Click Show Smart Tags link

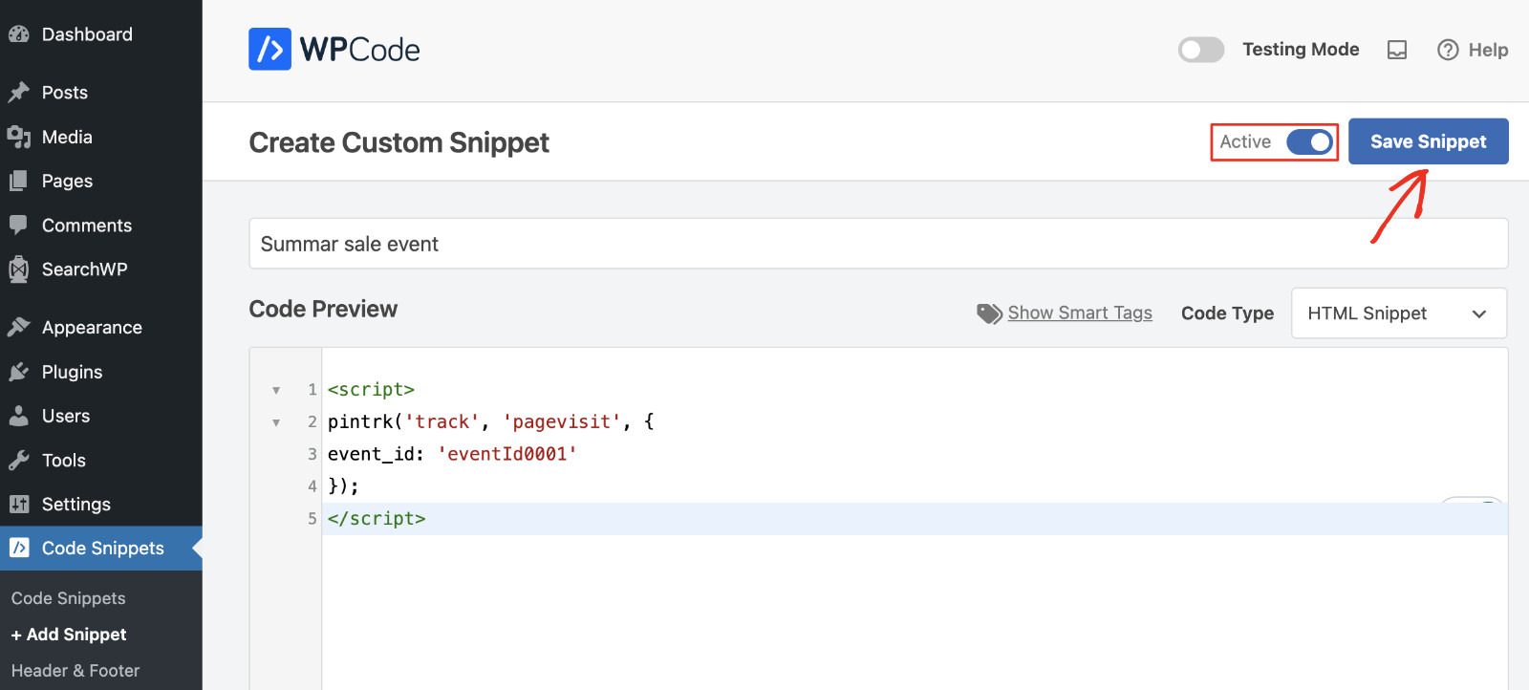coord(1080,313)
